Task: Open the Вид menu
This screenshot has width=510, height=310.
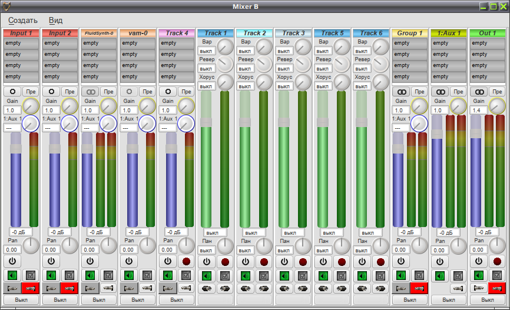Action: point(55,21)
